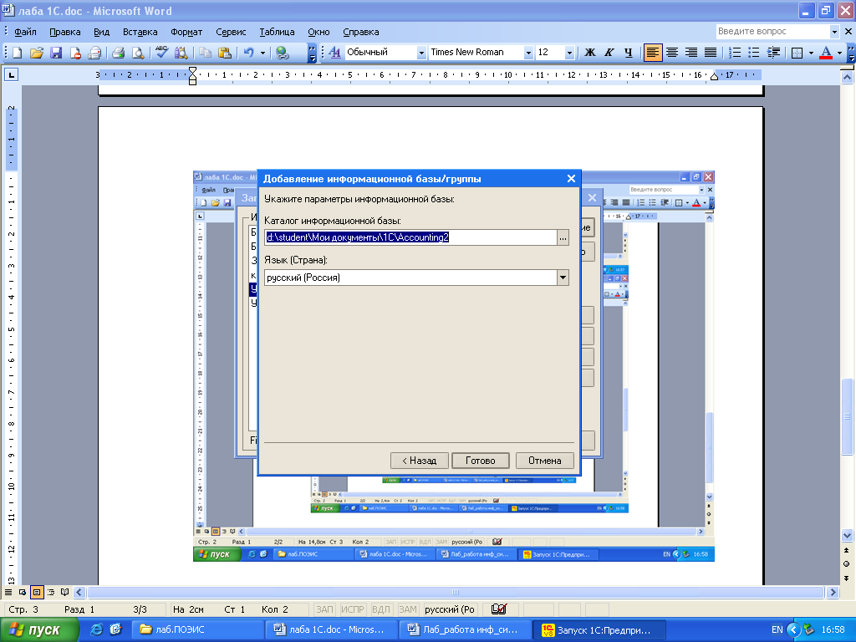Open the Правка menu

(x=65, y=32)
